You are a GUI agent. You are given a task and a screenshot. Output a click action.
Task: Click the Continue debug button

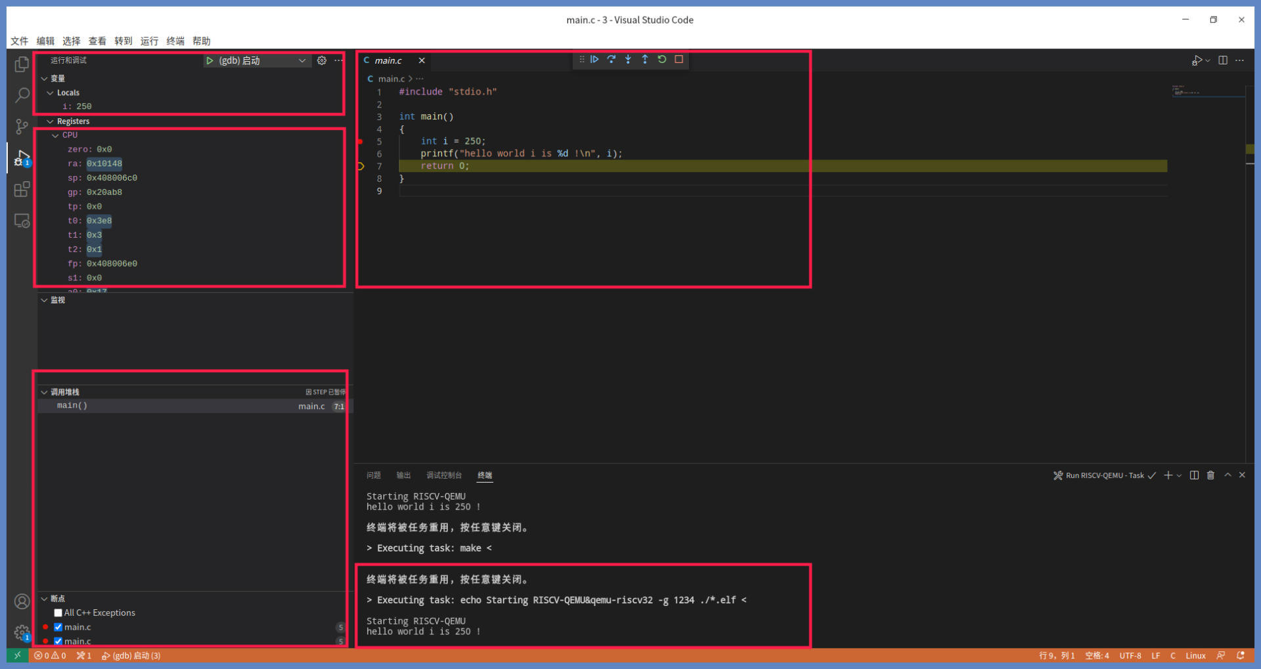tap(594, 60)
